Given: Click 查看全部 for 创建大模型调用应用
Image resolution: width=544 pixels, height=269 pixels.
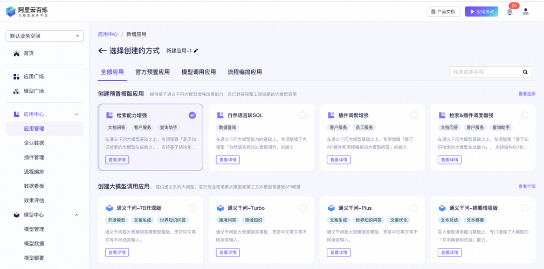Looking at the screenshot, I should tap(527, 186).
